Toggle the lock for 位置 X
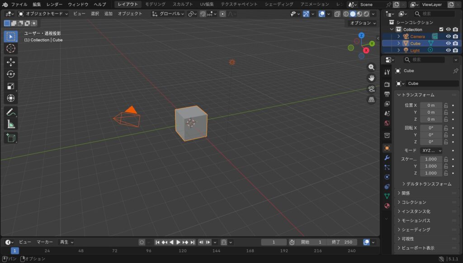Viewport: 463px width, 263px height. tap(446, 105)
